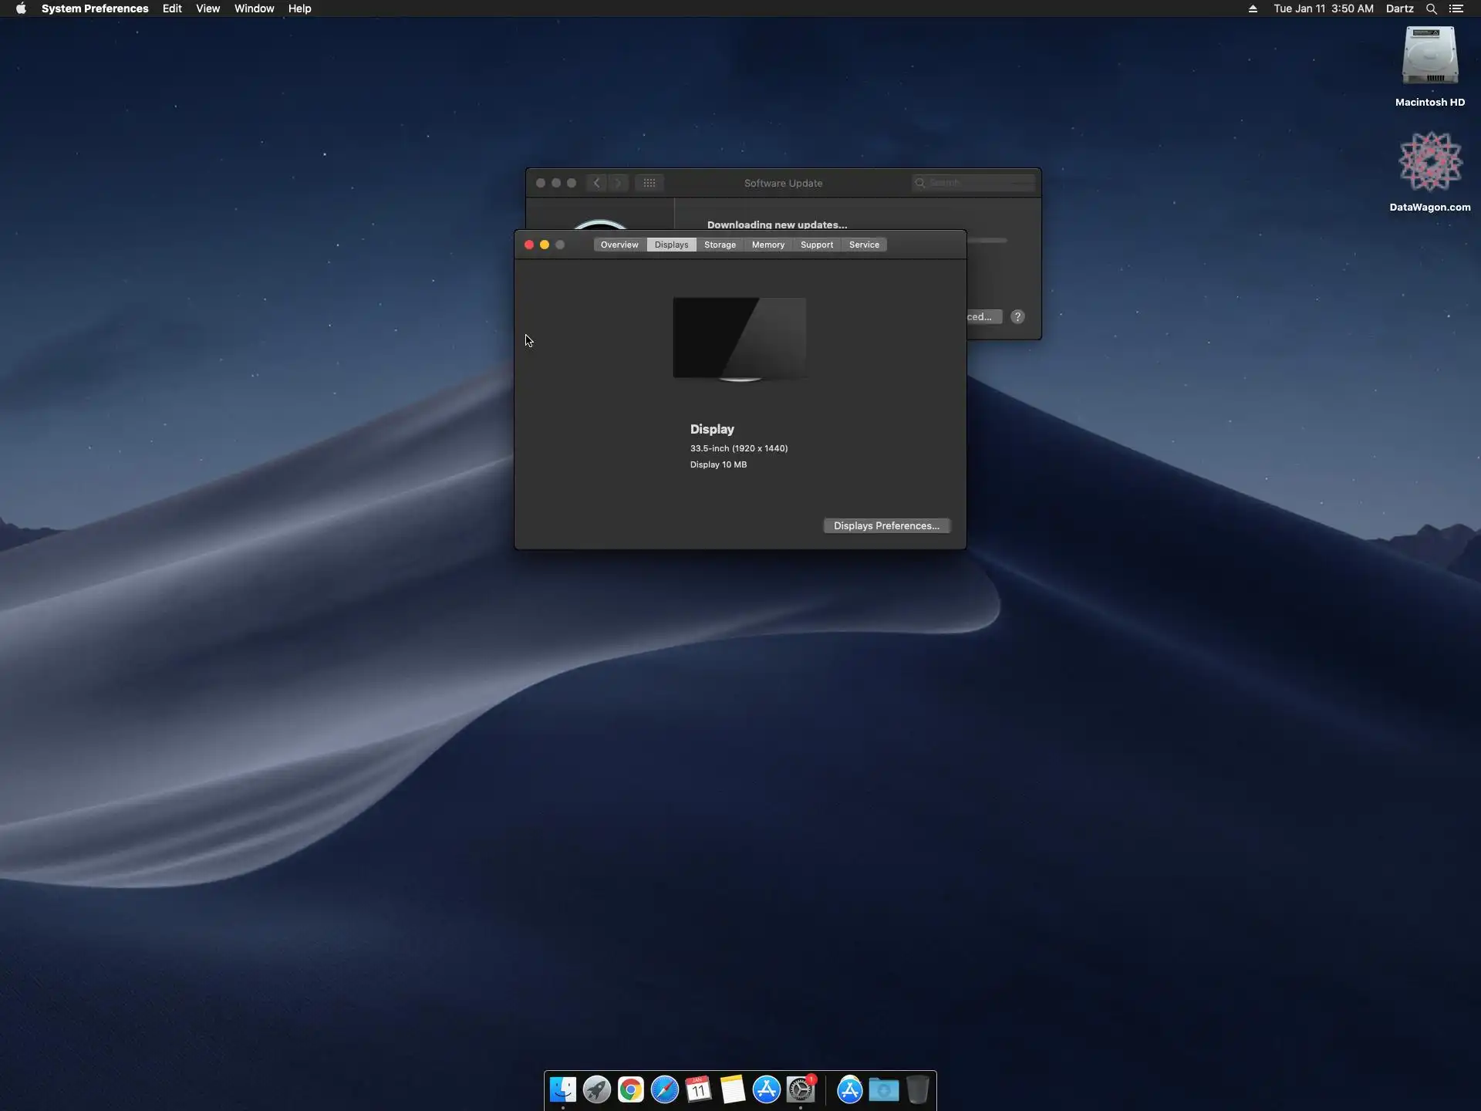Open Google Chrome from the Dock
This screenshot has width=1481, height=1111.
click(630, 1089)
